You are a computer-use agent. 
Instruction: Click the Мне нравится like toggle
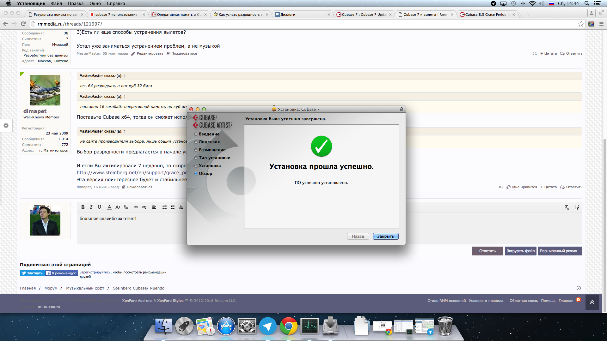click(x=522, y=187)
